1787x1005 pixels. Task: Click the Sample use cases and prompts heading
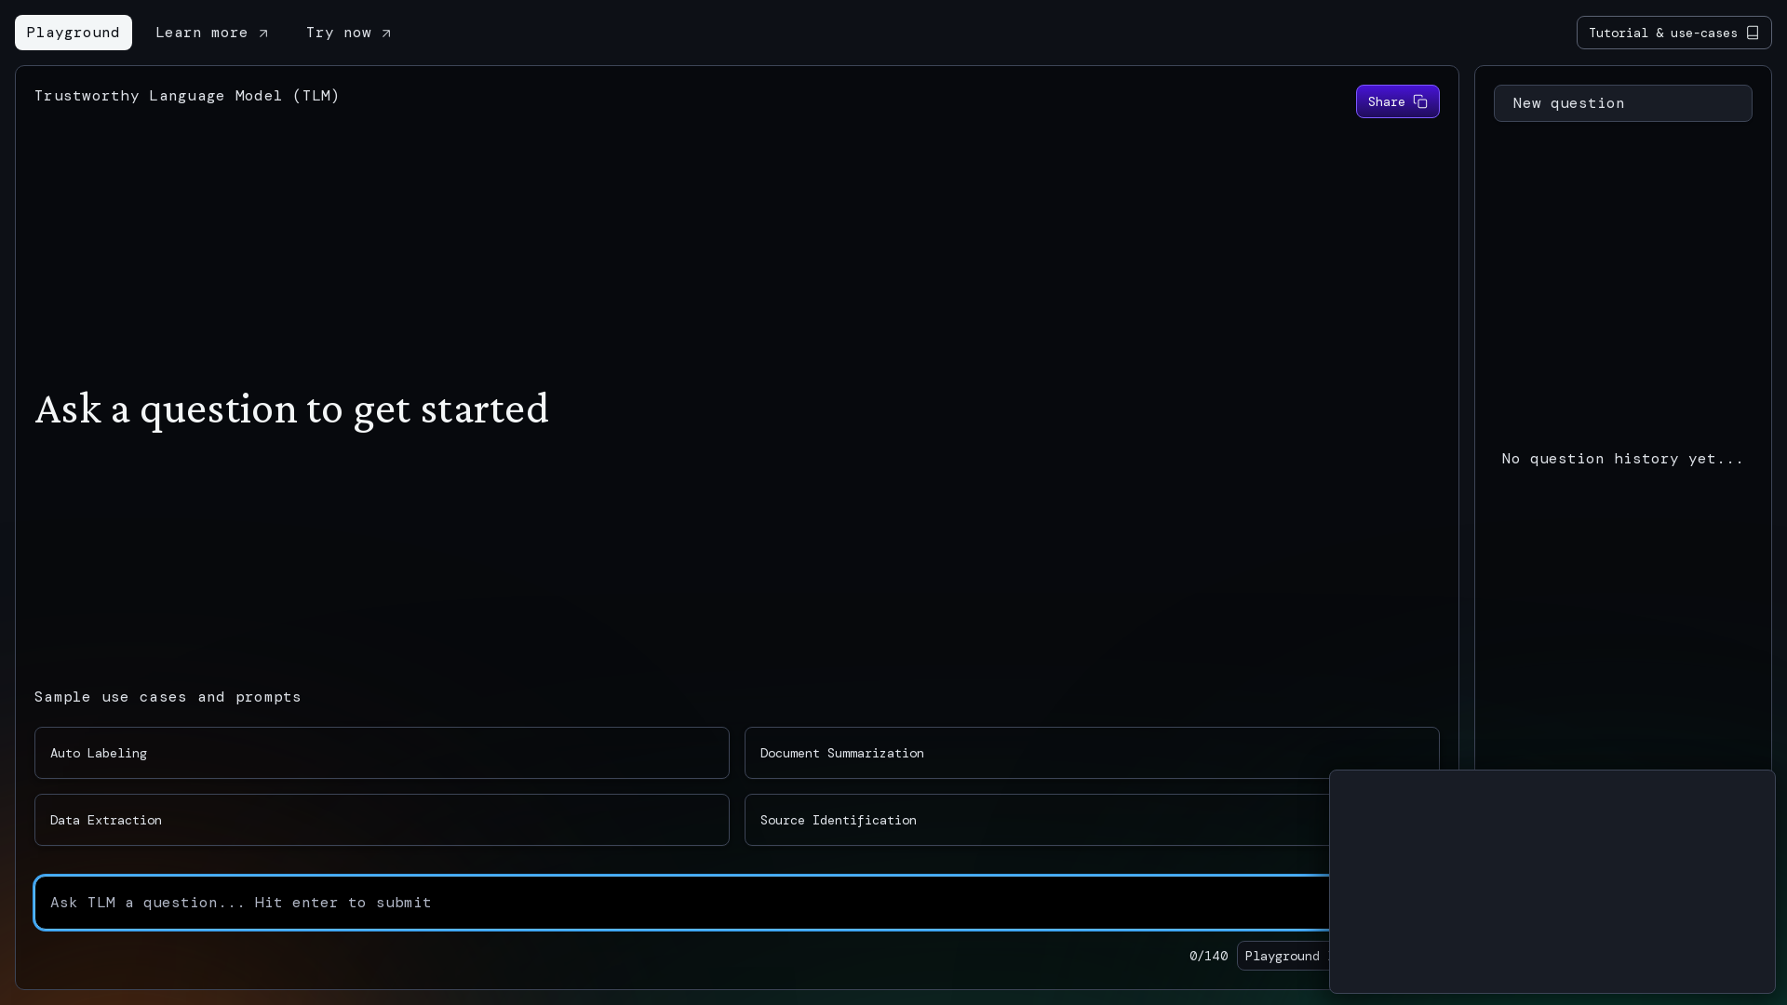pyautogui.click(x=167, y=696)
